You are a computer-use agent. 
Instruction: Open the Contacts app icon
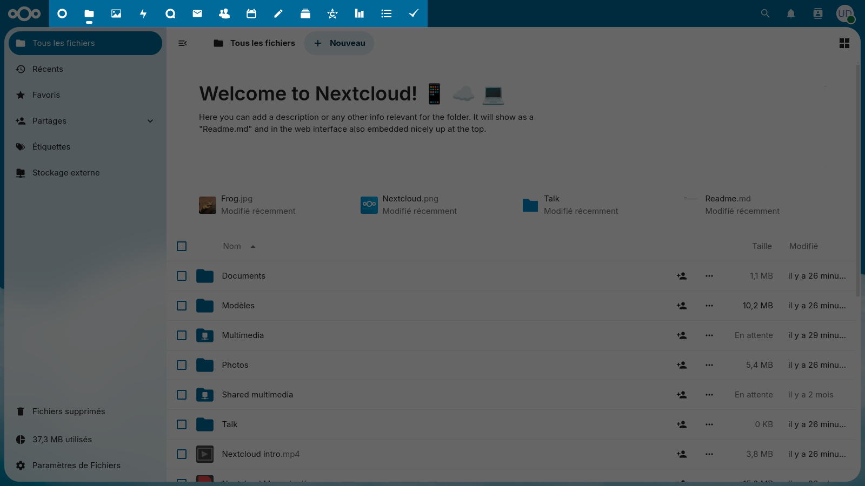(x=224, y=13)
